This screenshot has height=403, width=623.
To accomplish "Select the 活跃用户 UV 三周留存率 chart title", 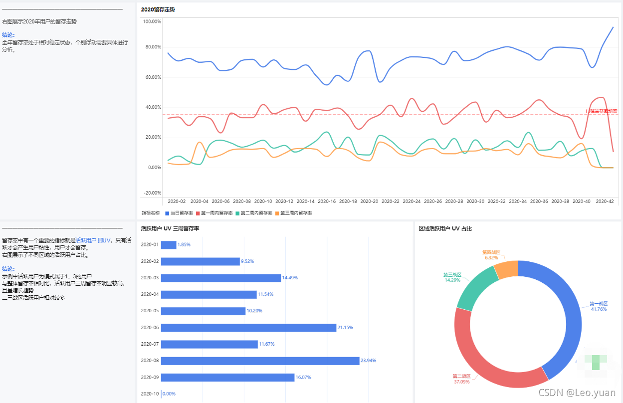I will click(x=170, y=228).
